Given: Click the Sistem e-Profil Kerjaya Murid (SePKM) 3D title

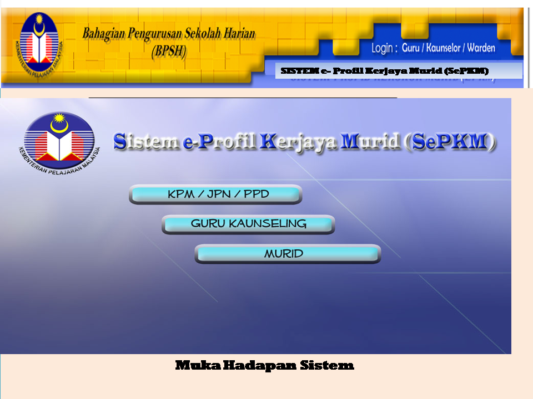Looking at the screenshot, I should (x=305, y=141).
